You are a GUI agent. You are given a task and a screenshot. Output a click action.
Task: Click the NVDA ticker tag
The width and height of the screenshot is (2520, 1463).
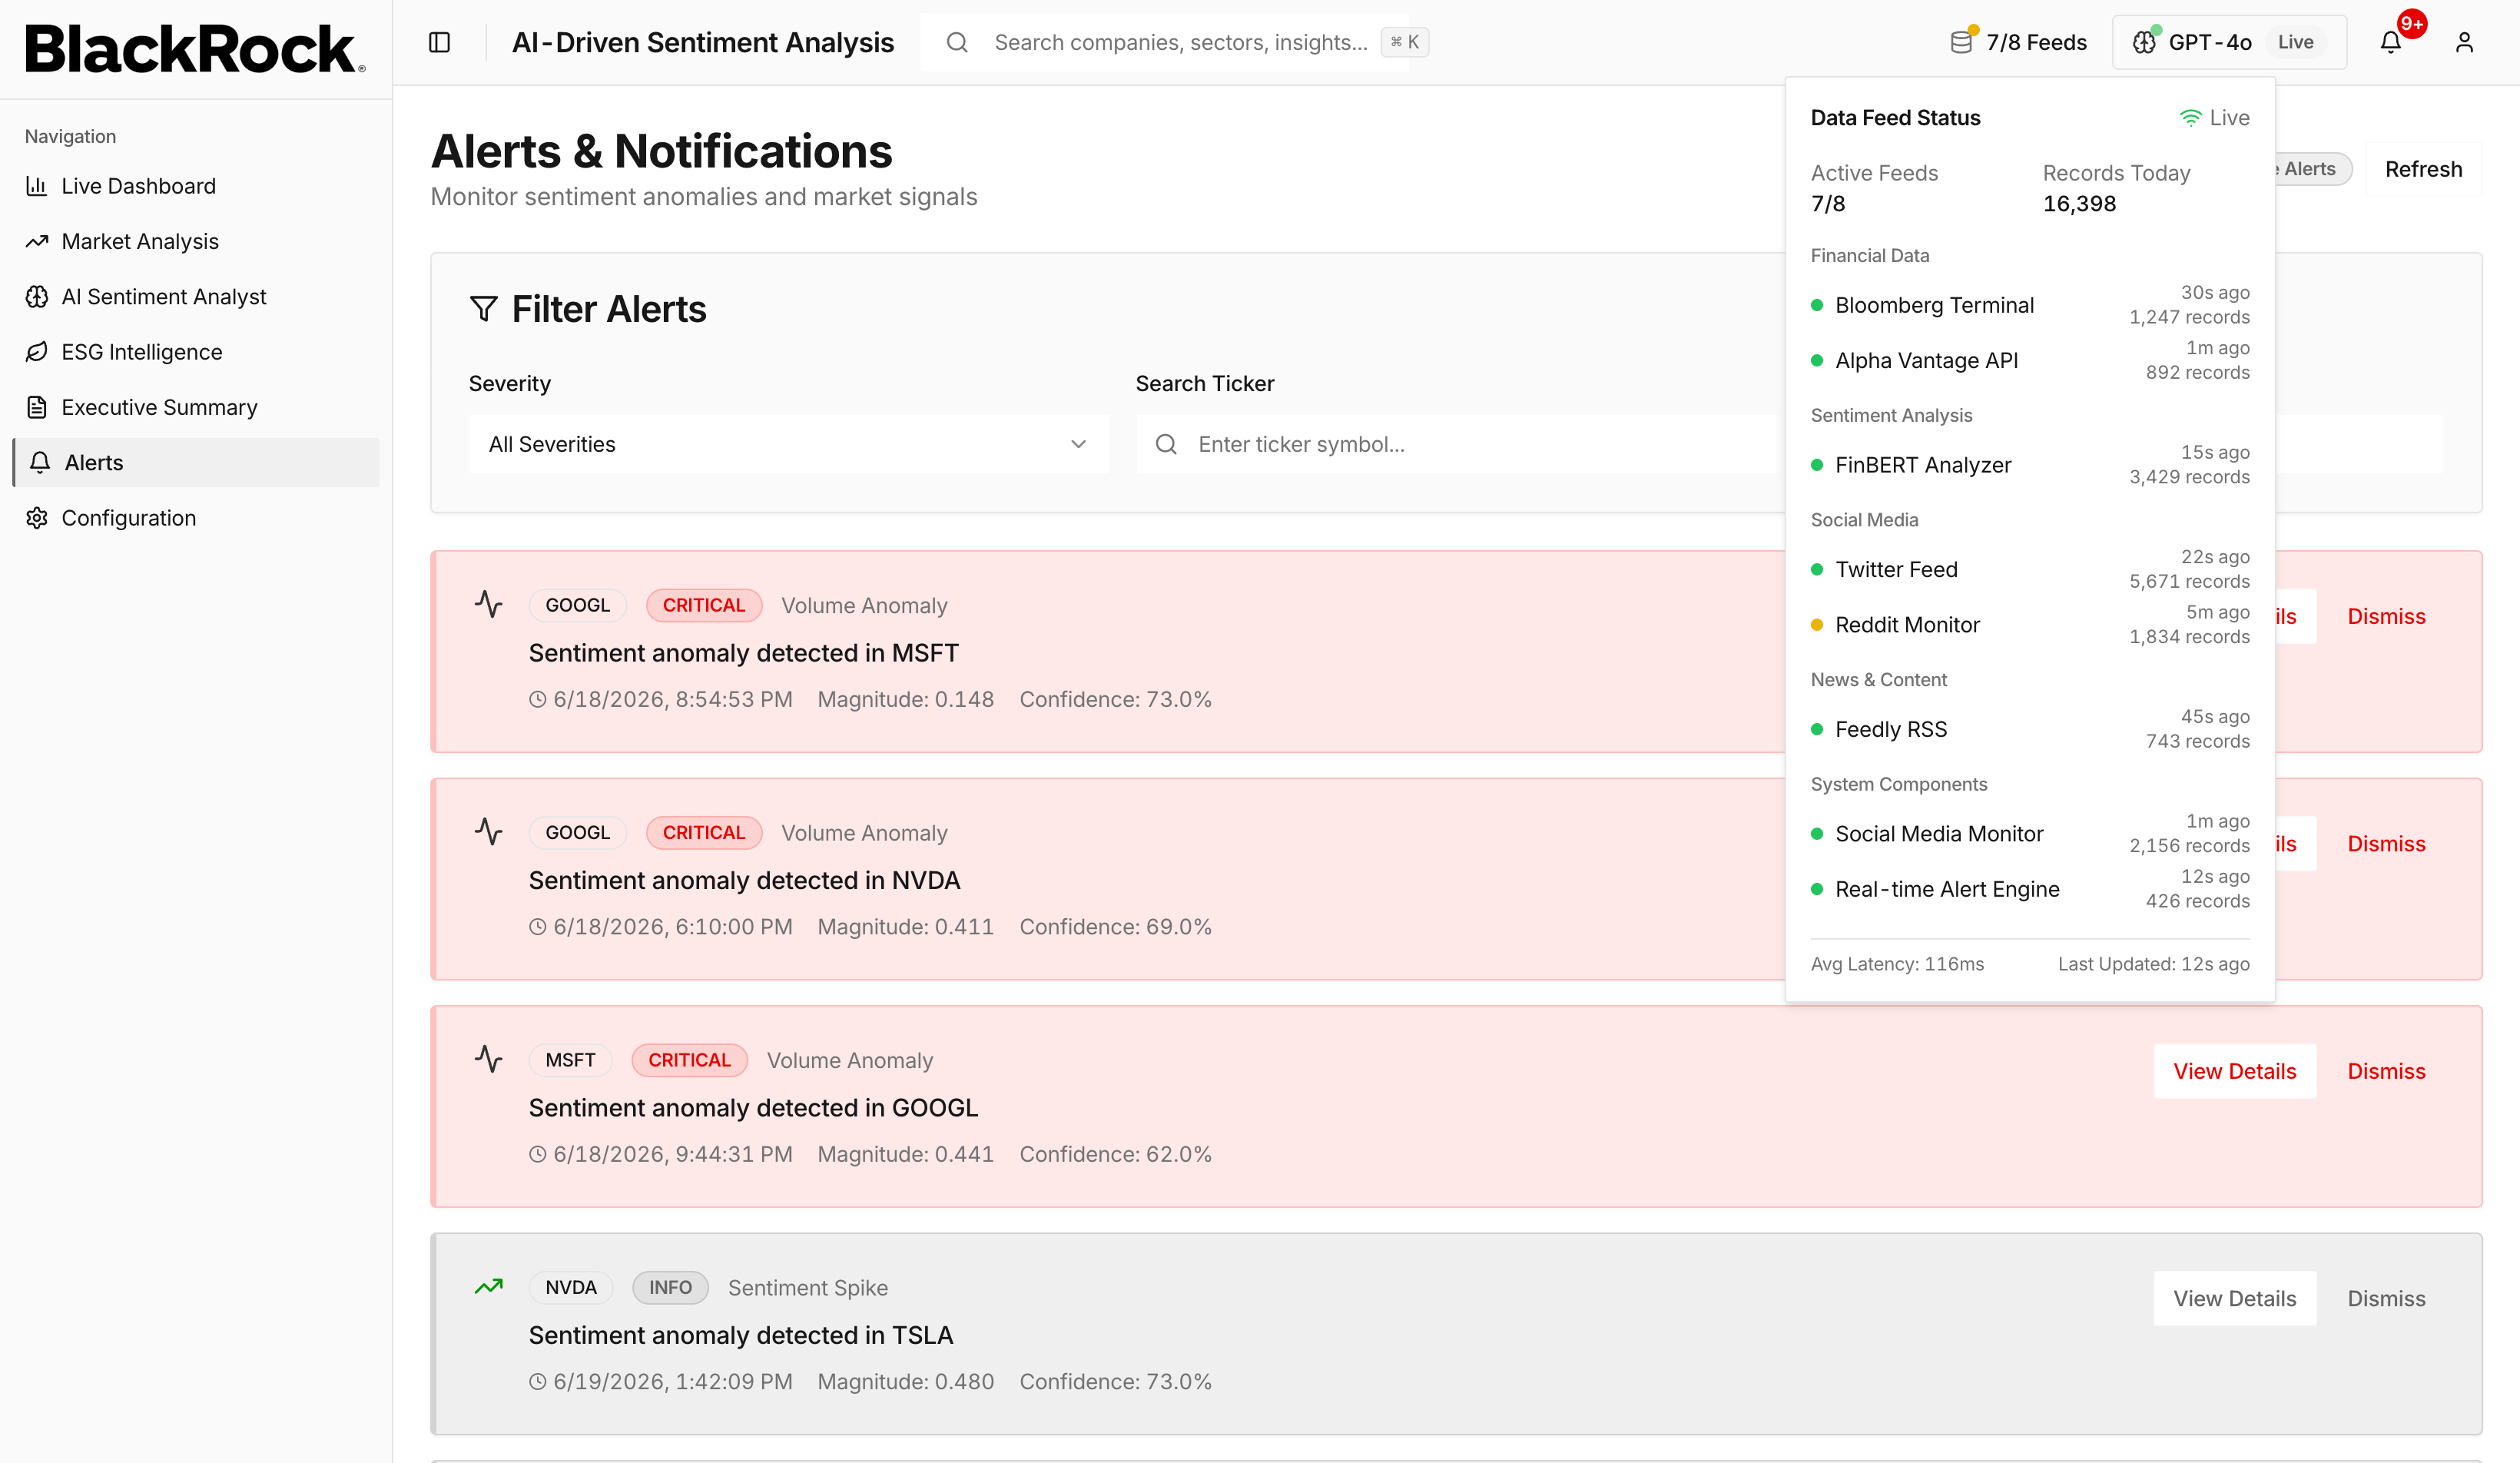coord(571,1288)
